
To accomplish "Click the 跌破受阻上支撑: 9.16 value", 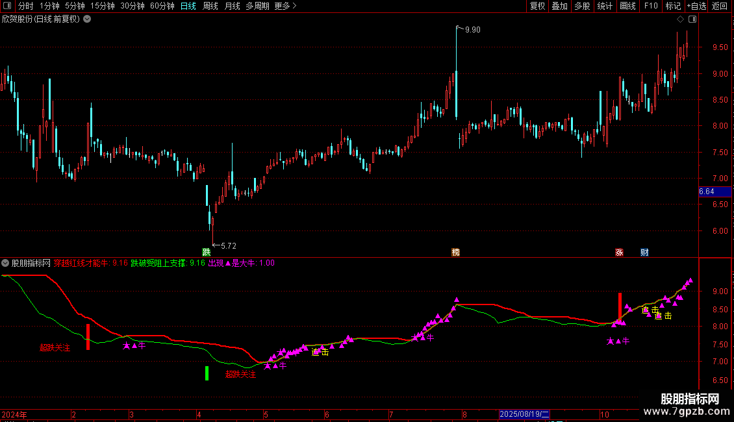I will 168,263.
